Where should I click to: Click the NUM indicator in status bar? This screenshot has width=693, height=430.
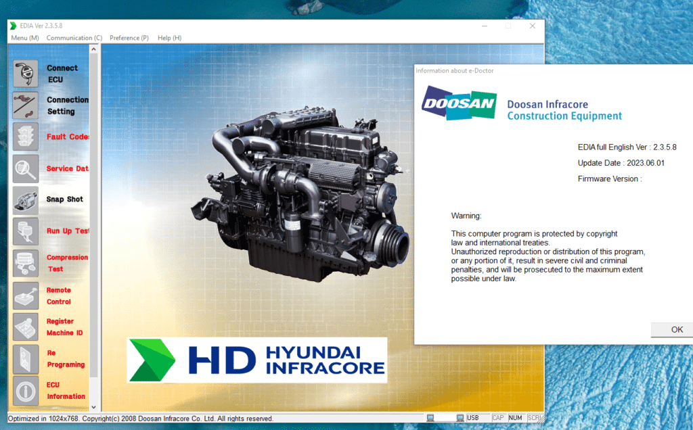pos(515,418)
